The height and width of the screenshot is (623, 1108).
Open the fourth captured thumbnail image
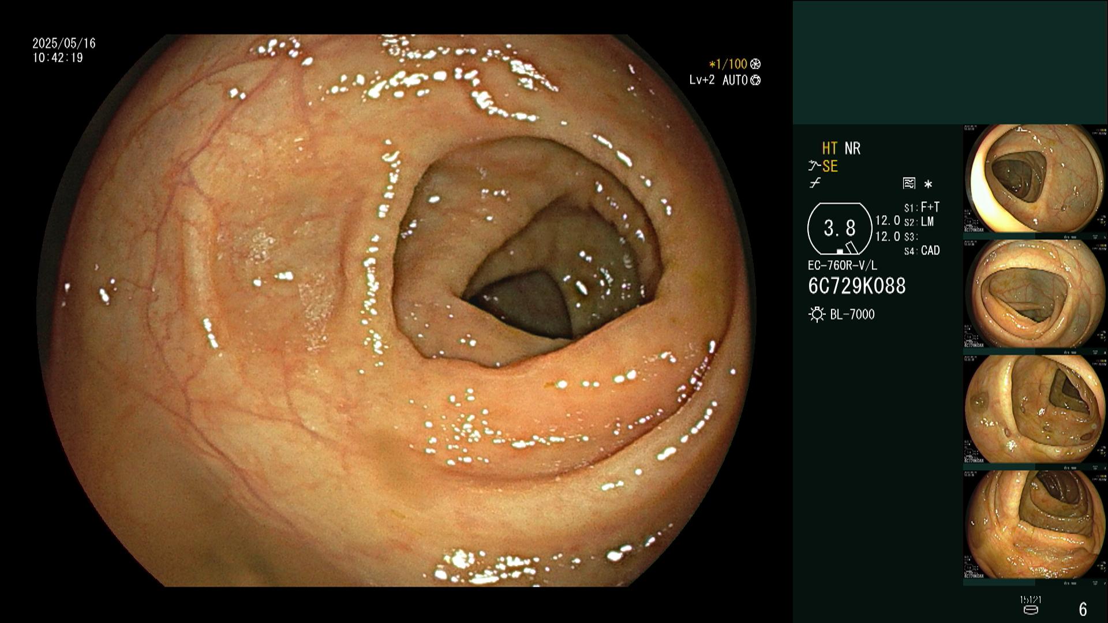(x=1035, y=524)
